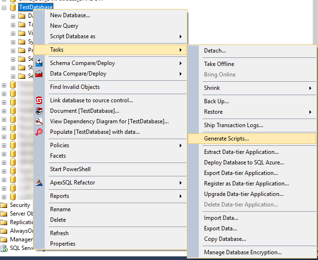Click the SQL Server Agent icon
The width and height of the screenshot is (318, 260).
click(x=4, y=248)
